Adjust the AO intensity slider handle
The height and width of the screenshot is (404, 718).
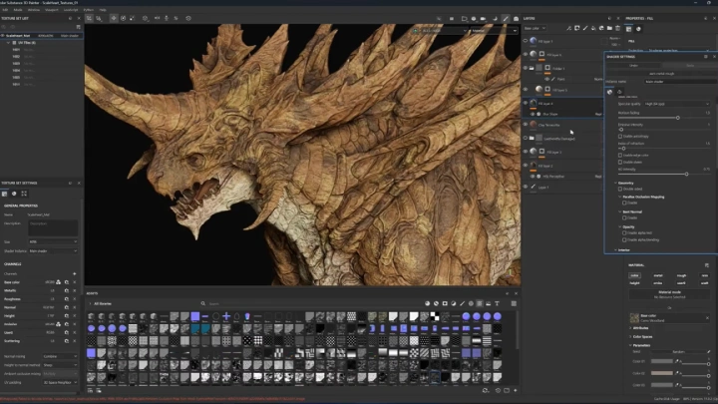coord(686,174)
